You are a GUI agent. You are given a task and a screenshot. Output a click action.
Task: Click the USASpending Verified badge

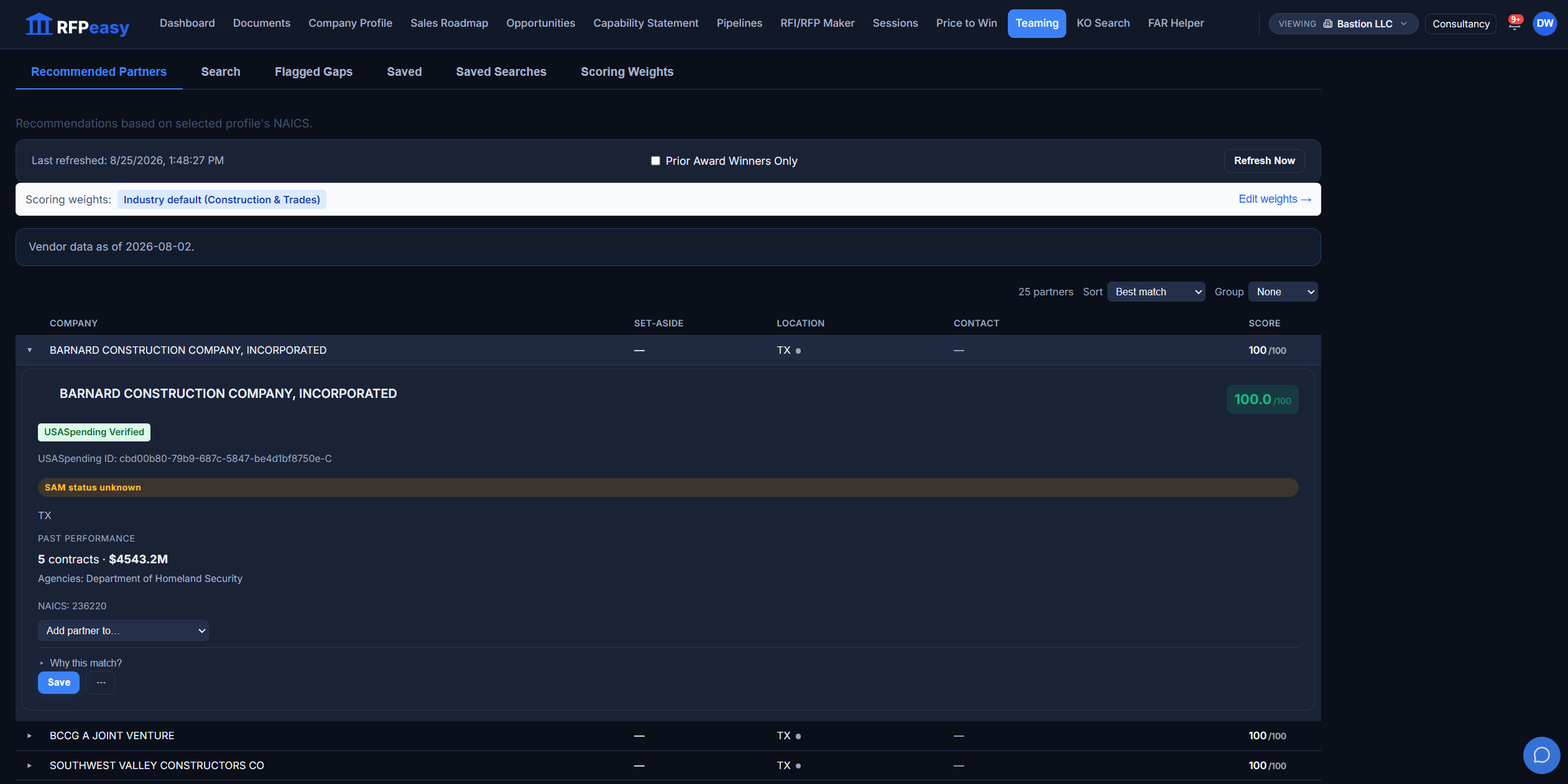click(x=94, y=432)
